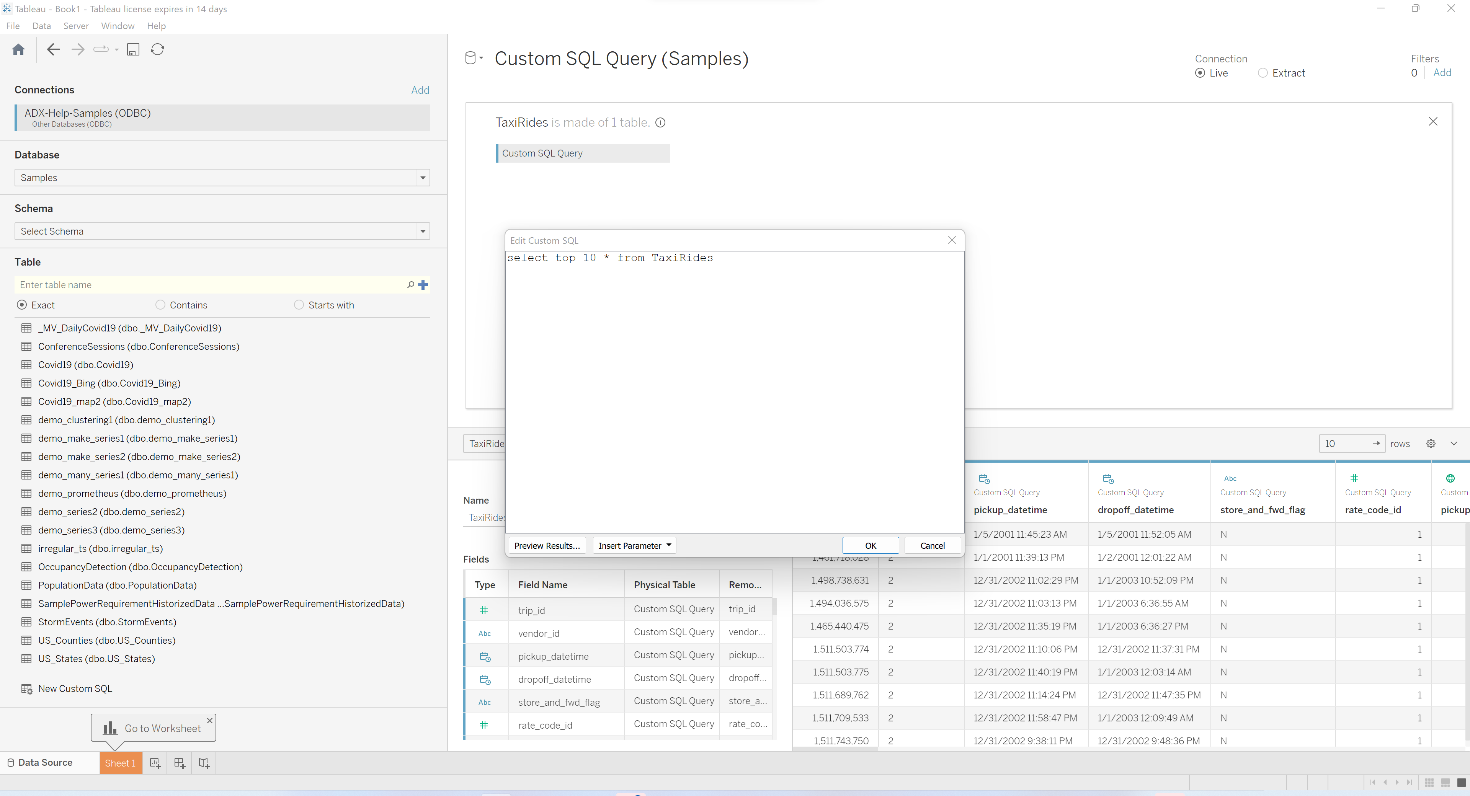This screenshot has height=796, width=1470.
Task: Click the info icon next to TaxiRides
Action: pos(660,123)
